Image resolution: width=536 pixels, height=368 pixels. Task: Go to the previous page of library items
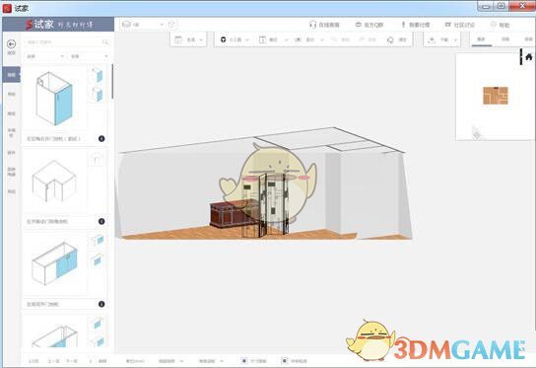pos(53,361)
